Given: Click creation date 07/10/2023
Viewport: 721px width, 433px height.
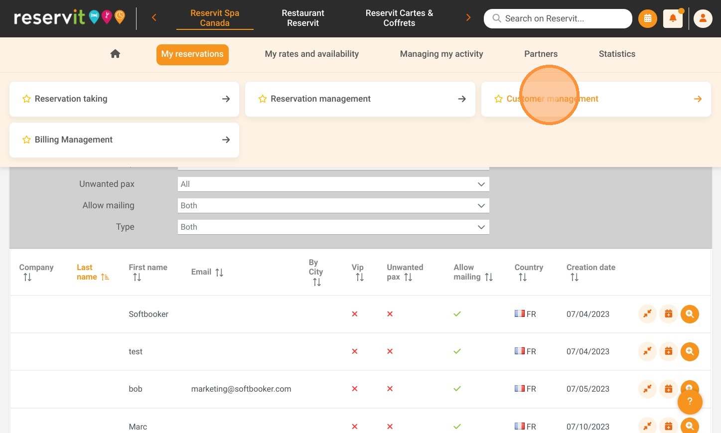Looking at the screenshot, I should point(588,427).
